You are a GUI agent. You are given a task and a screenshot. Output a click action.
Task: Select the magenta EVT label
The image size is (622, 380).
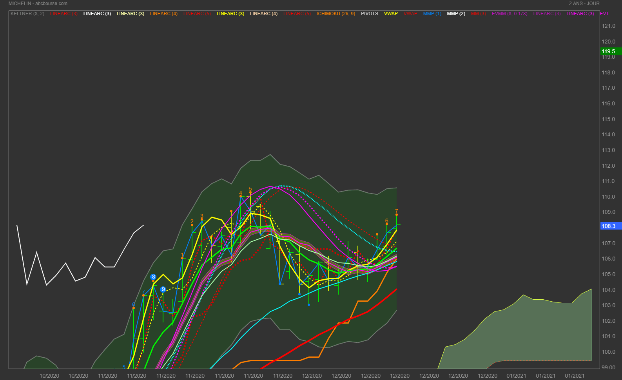[x=604, y=14]
